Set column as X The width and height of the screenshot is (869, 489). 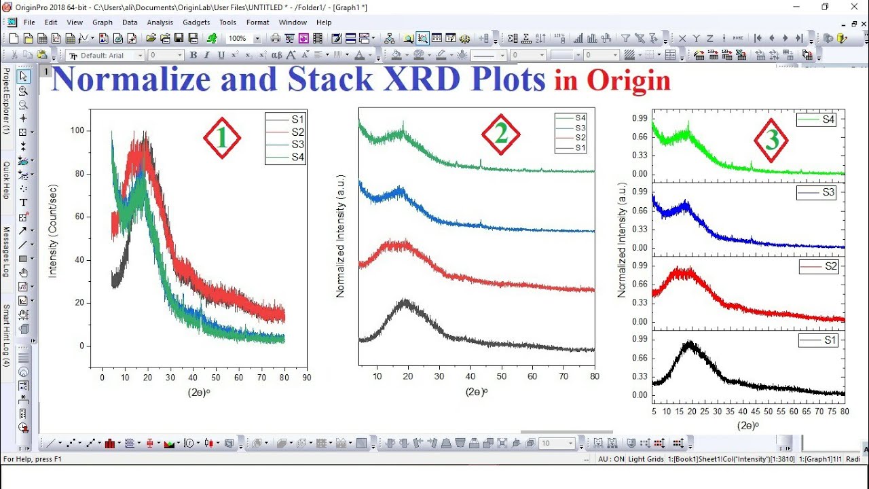682,39
